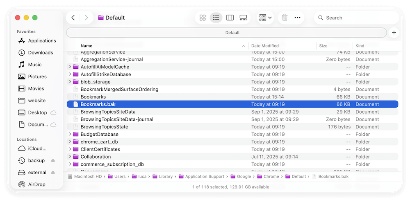Open the more actions ellipsis menu
410x200 pixels.
(297, 18)
